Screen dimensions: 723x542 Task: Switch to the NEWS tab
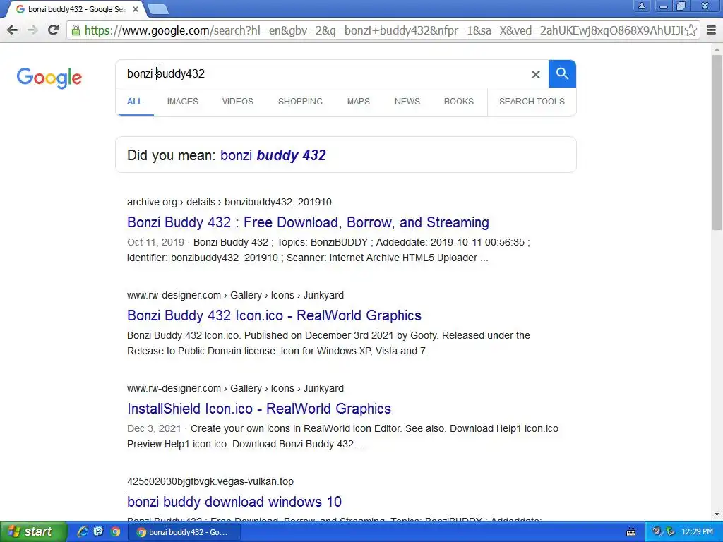click(x=407, y=102)
